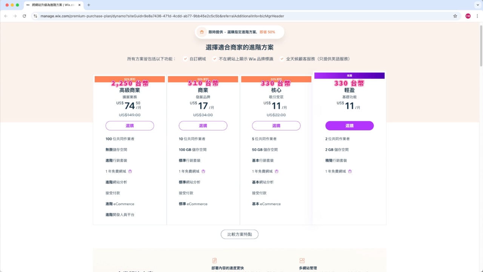483x272 pixels.
Task: Click gift icon in 輕盈 plan's free domain row
Action: [350, 171]
